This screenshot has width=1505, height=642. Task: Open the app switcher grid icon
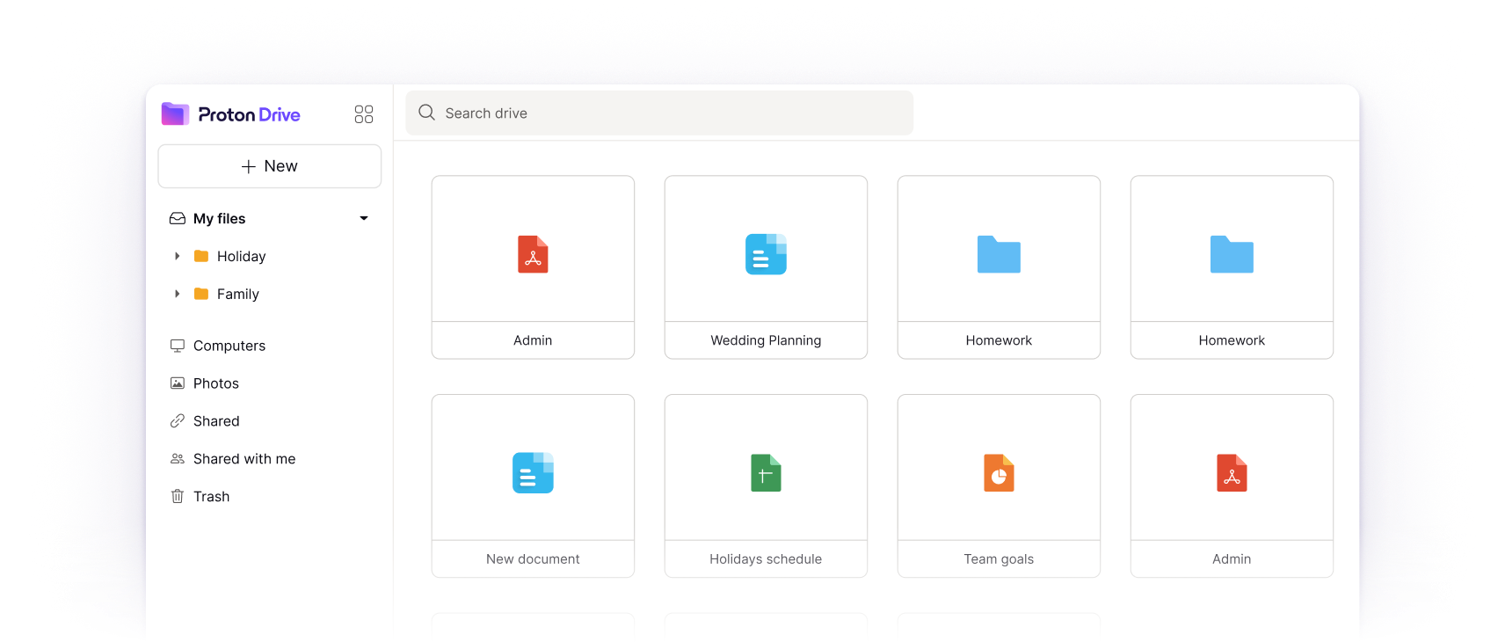click(x=363, y=114)
